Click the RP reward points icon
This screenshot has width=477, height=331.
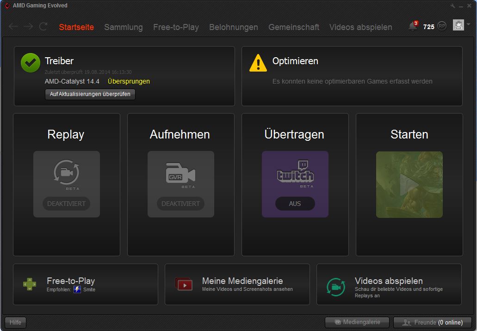(442, 26)
